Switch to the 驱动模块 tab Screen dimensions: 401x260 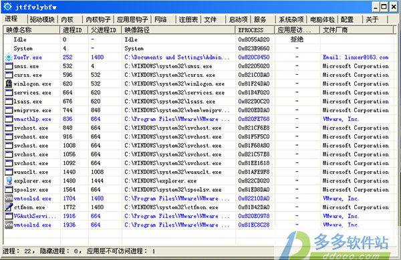[x=42, y=19]
